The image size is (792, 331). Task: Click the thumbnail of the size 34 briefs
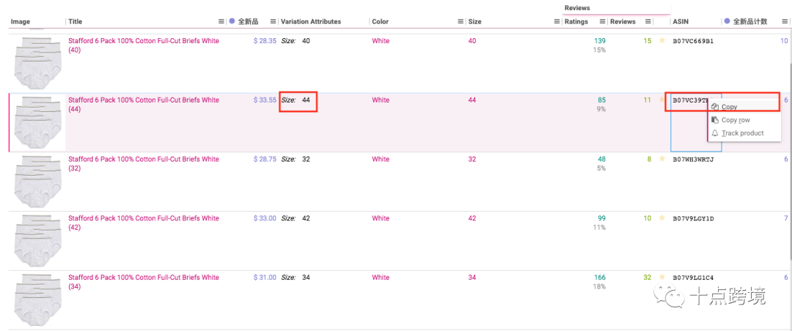coord(38,300)
